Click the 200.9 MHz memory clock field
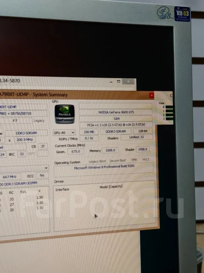This screenshot has width=204, height=273. click(25, 140)
